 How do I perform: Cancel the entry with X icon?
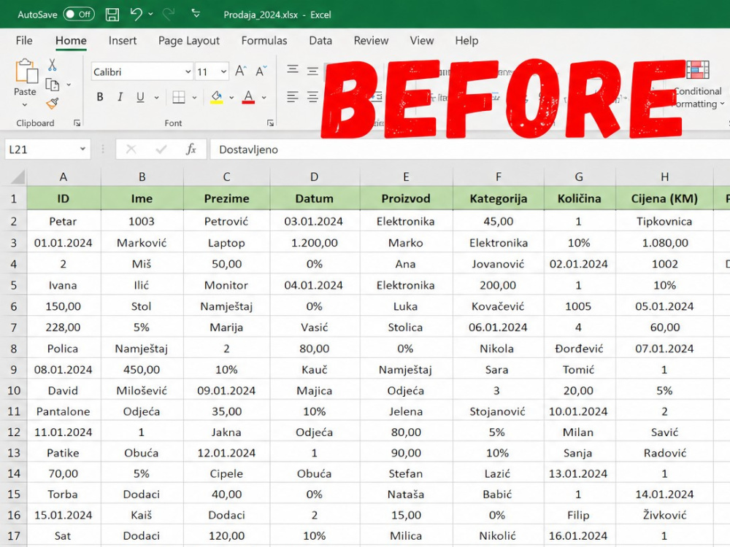click(131, 150)
